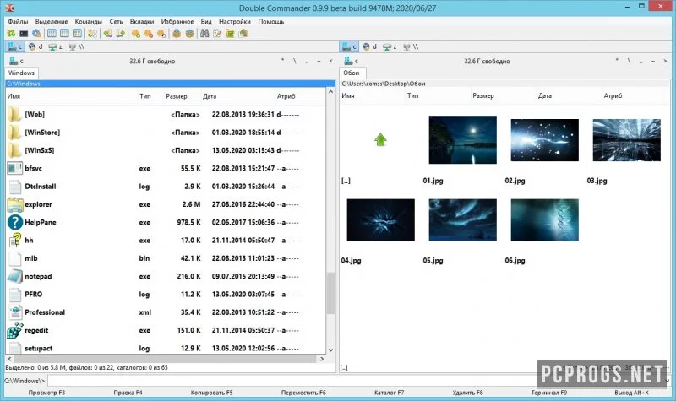Select drive d in right drive bar
The image size is (676, 401).
370,46
